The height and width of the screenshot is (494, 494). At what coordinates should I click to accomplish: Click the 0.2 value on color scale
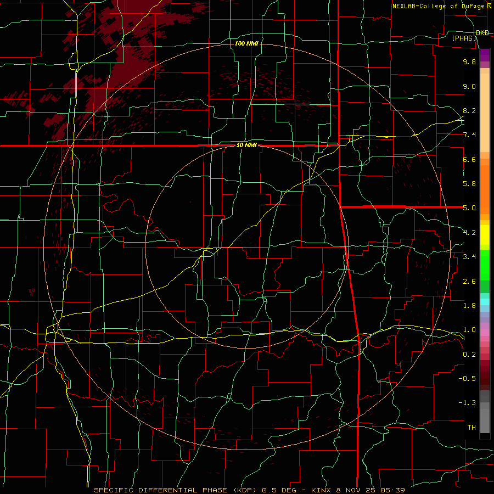tap(469, 355)
